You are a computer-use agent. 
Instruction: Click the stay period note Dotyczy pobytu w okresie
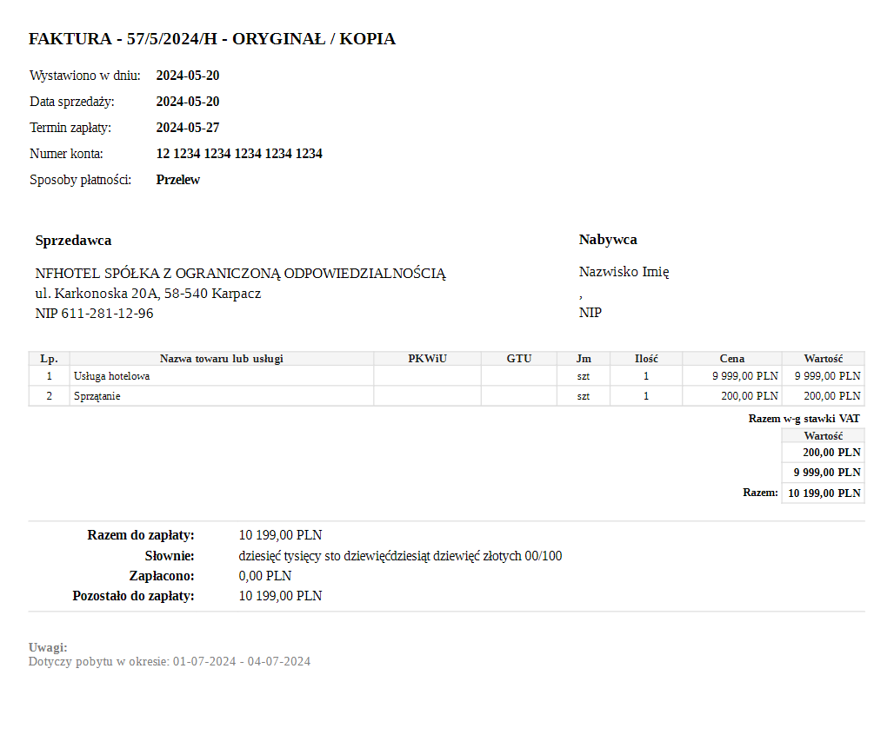[x=170, y=661]
